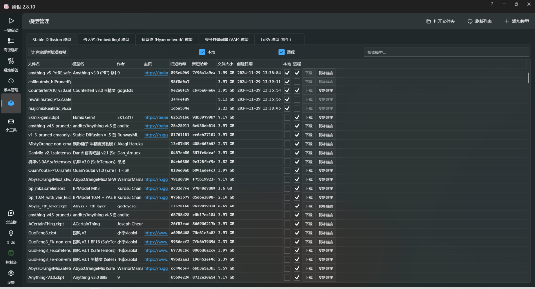Switch to Hypernetwork model tab
This screenshot has width=535, height=289.
(x=167, y=40)
